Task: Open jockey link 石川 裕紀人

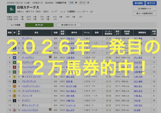Action: [71, 91]
